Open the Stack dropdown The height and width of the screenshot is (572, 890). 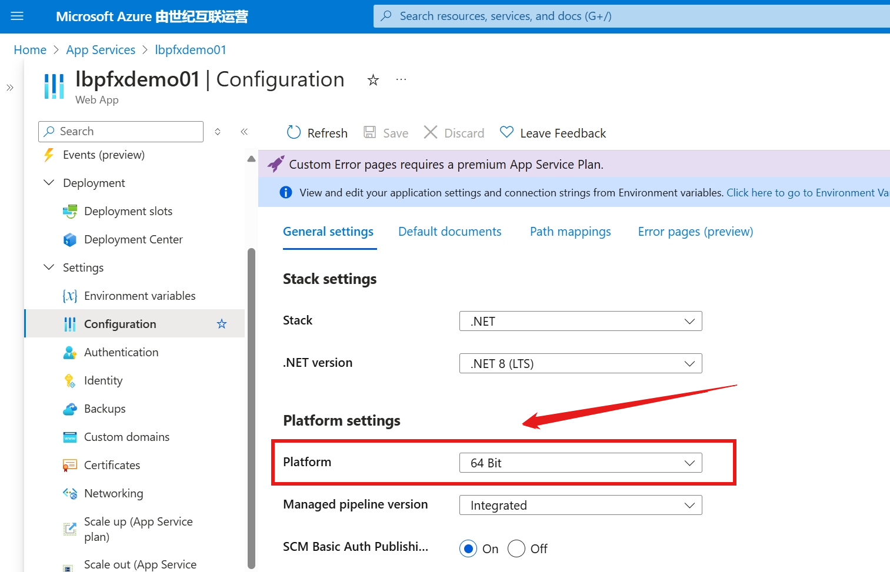[580, 322]
